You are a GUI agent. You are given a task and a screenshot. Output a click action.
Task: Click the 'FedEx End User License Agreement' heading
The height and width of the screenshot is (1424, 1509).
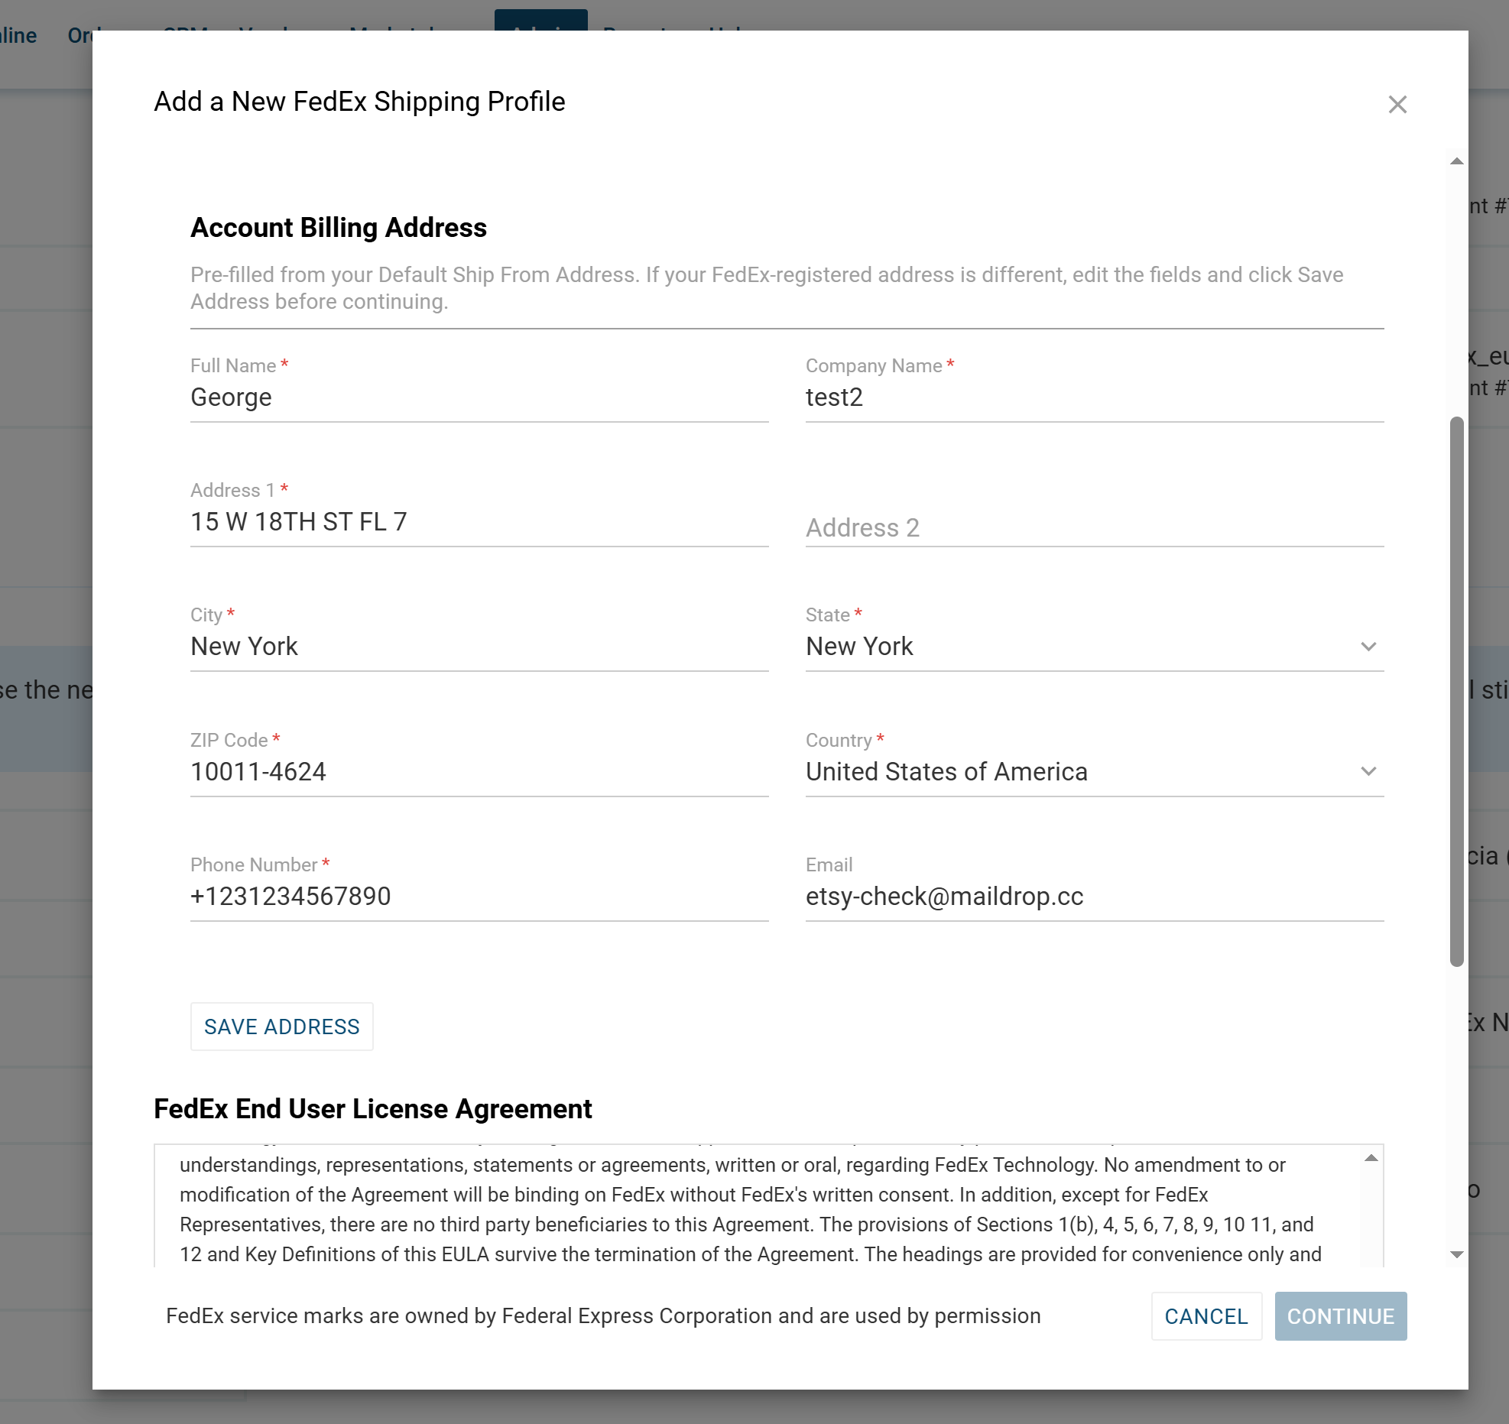pyautogui.click(x=373, y=1109)
